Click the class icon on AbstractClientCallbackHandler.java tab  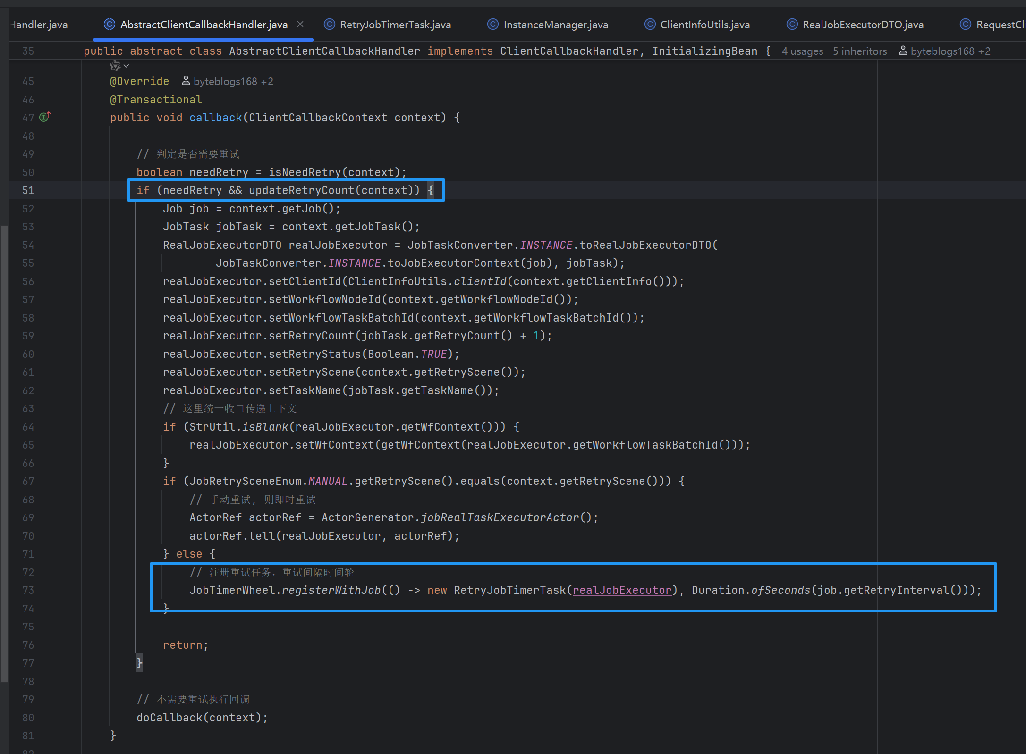click(109, 25)
